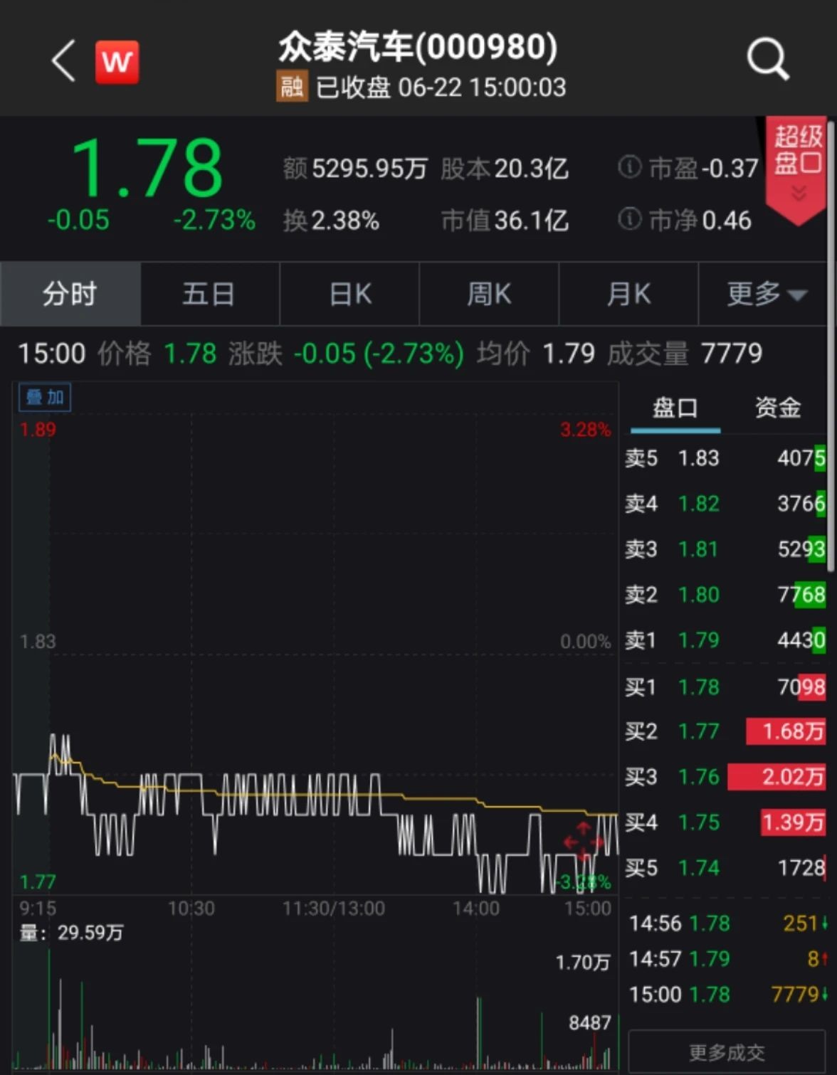Screen dimensions: 837x1075
Task: Tap the big 1.78 current price
Action: tap(147, 168)
